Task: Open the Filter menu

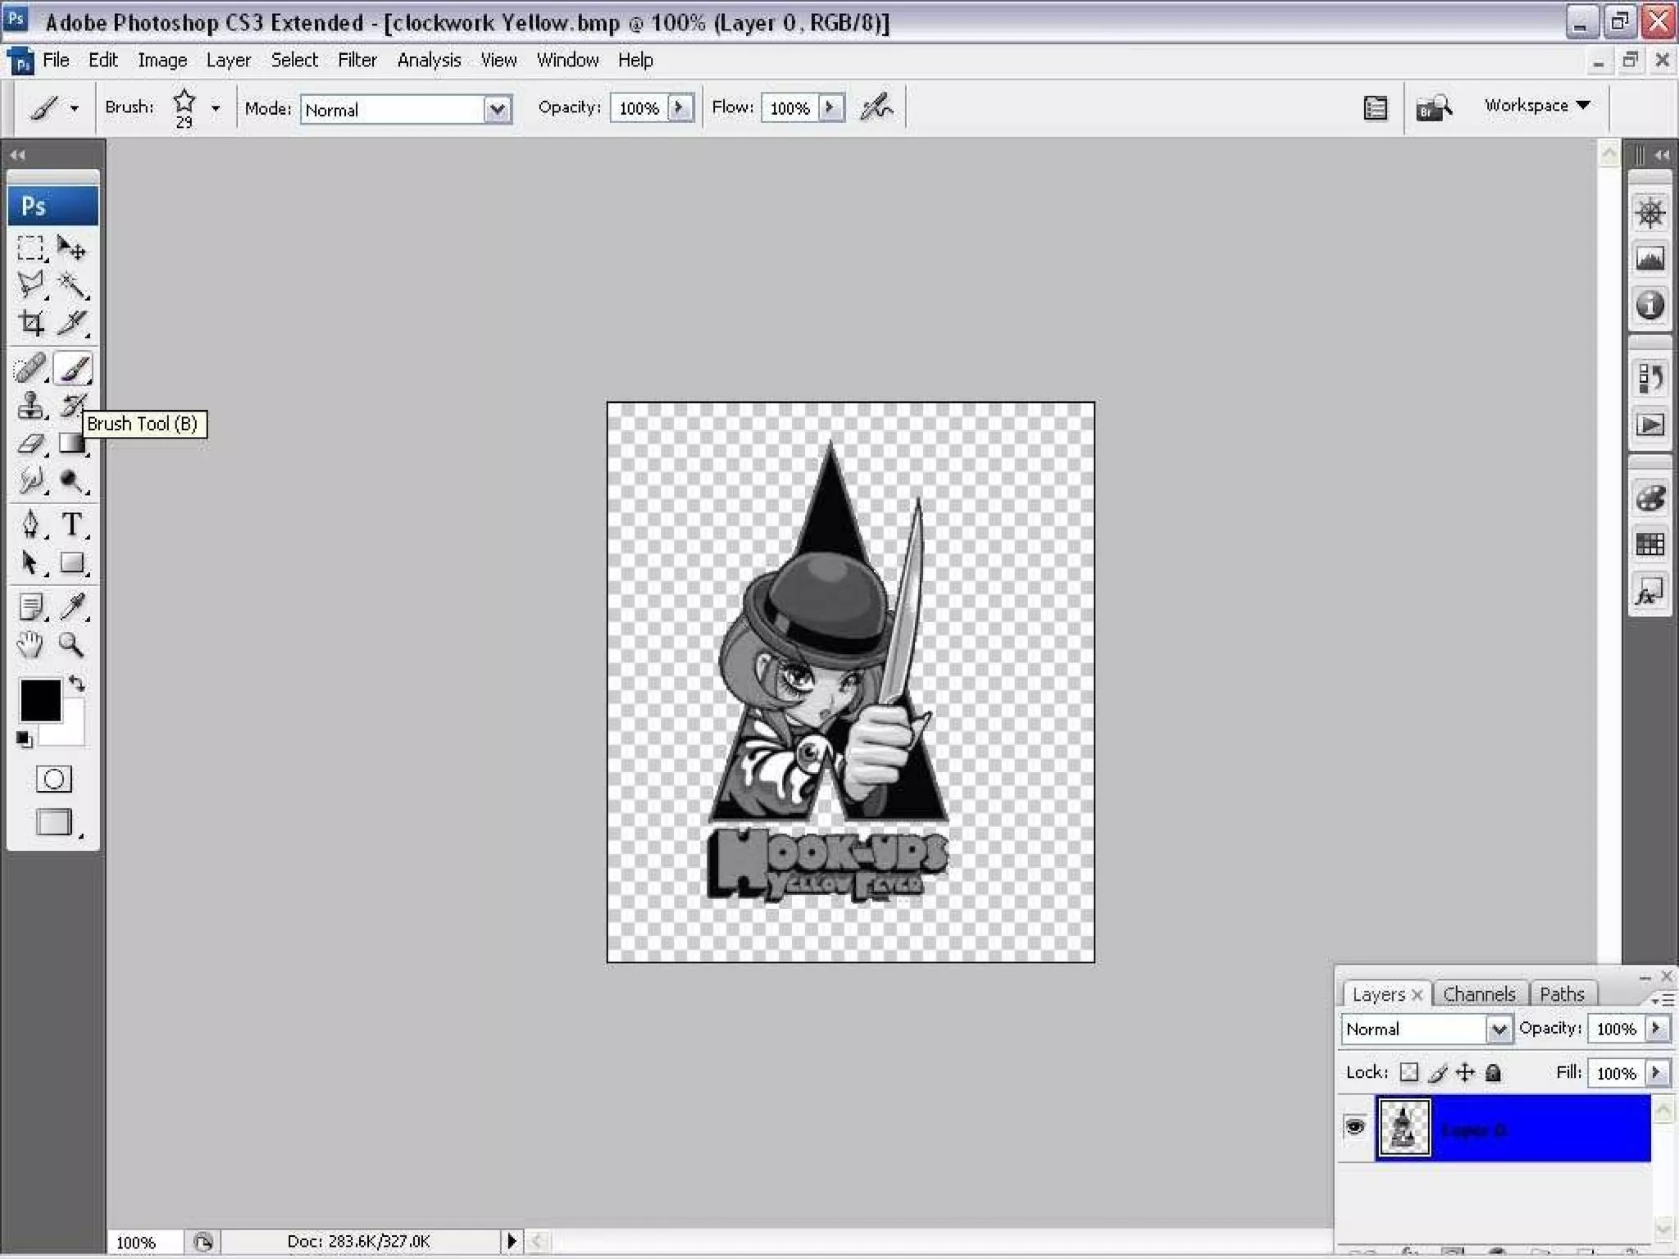Action: [x=357, y=60]
